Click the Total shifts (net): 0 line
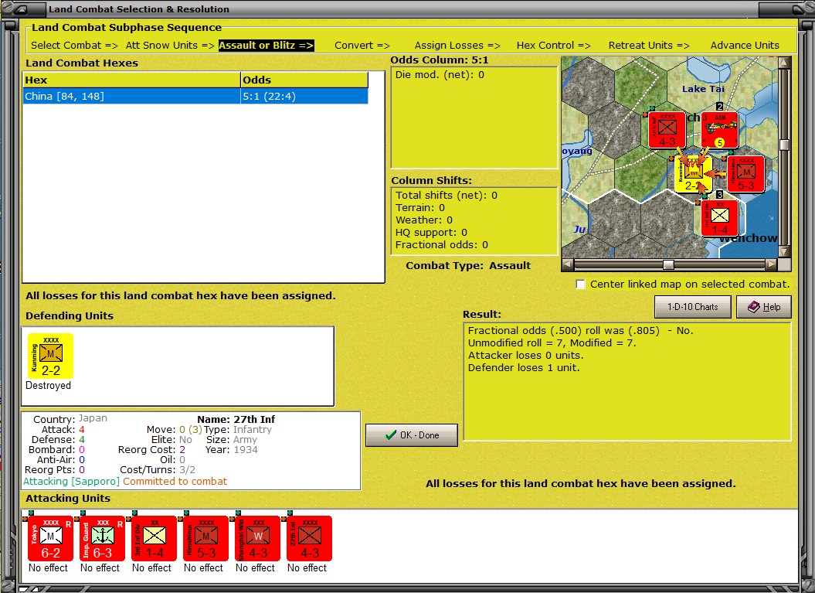The height and width of the screenshot is (593, 815). pos(447,195)
